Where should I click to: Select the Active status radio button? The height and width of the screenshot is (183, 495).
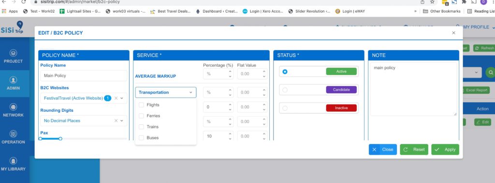(x=285, y=72)
